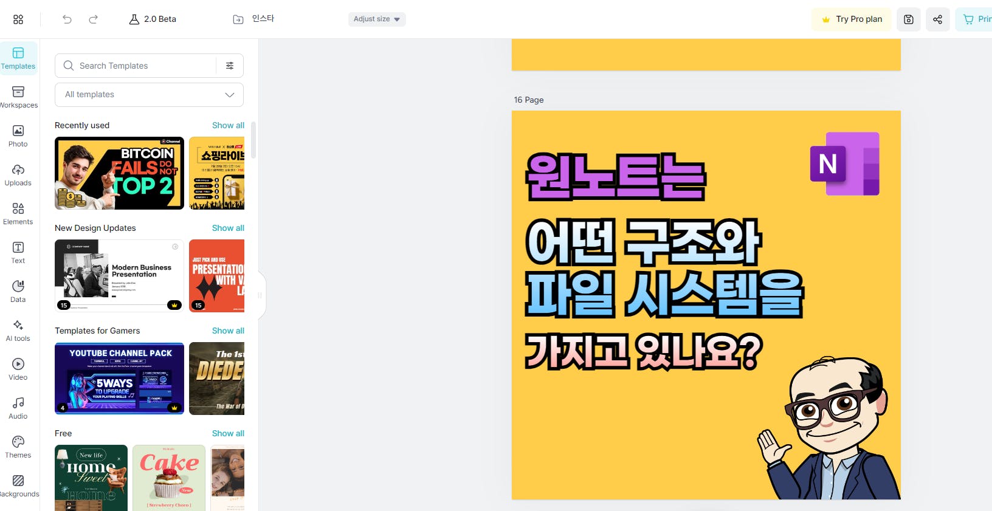Choose the red Presentation template

click(x=217, y=276)
